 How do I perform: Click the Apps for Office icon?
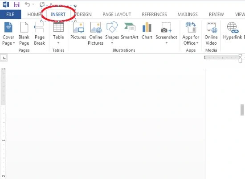[191, 27]
